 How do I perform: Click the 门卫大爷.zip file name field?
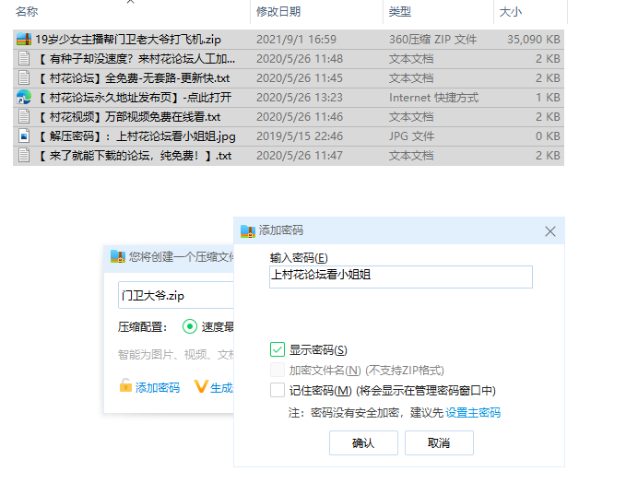click(x=175, y=295)
